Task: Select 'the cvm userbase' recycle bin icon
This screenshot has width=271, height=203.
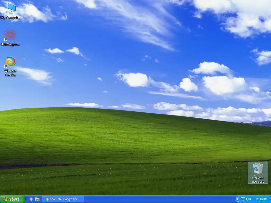Action: coord(258,173)
